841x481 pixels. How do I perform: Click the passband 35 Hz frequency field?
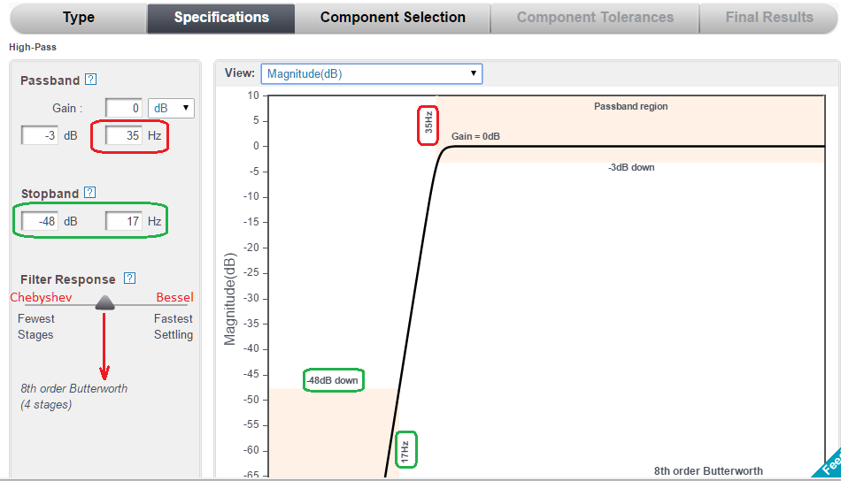pos(123,135)
